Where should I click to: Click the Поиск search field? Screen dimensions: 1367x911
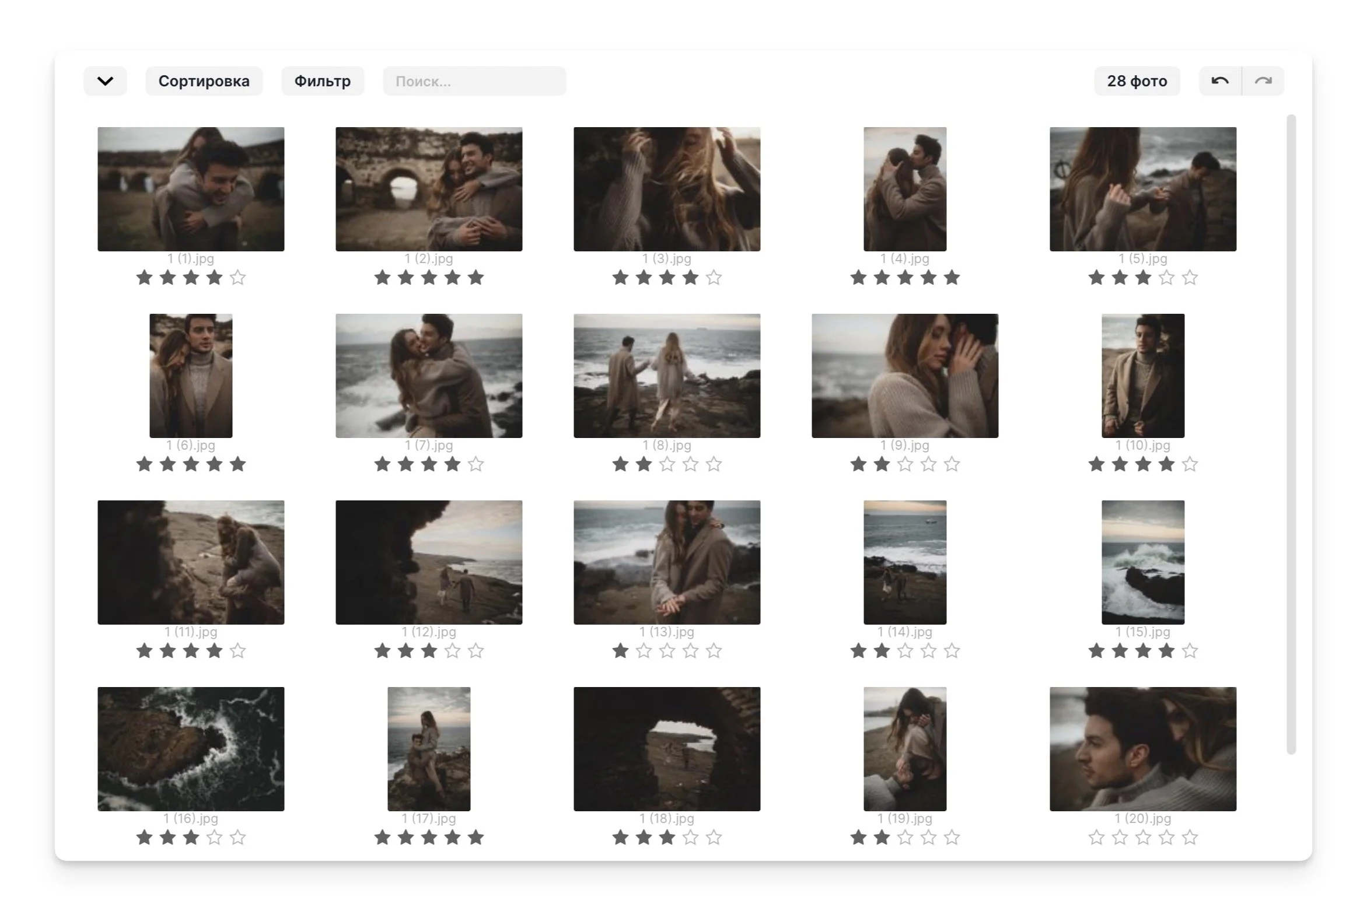coord(474,81)
